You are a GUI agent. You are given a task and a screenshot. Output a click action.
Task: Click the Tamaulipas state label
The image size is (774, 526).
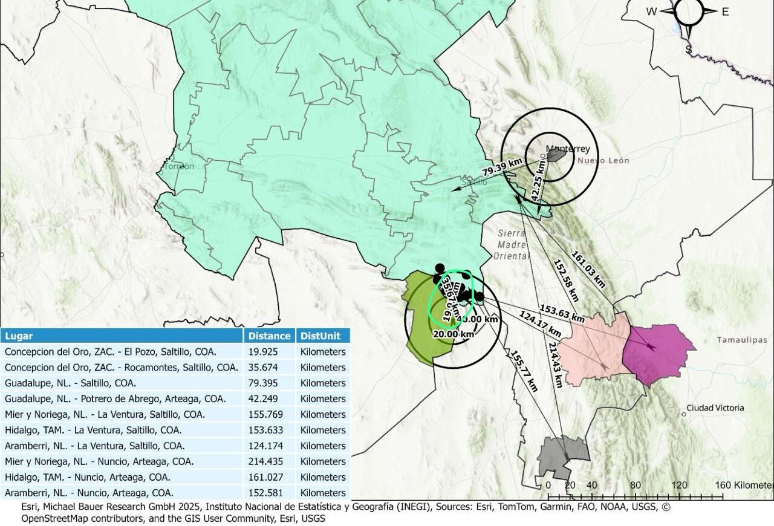click(741, 340)
